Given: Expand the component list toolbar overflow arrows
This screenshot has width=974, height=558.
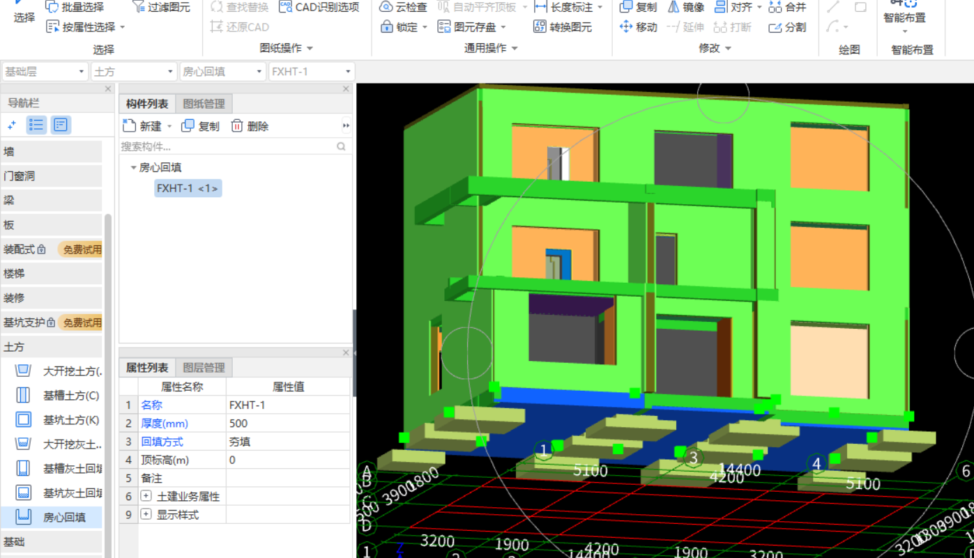Looking at the screenshot, I should pyautogui.click(x=346, y=126).
